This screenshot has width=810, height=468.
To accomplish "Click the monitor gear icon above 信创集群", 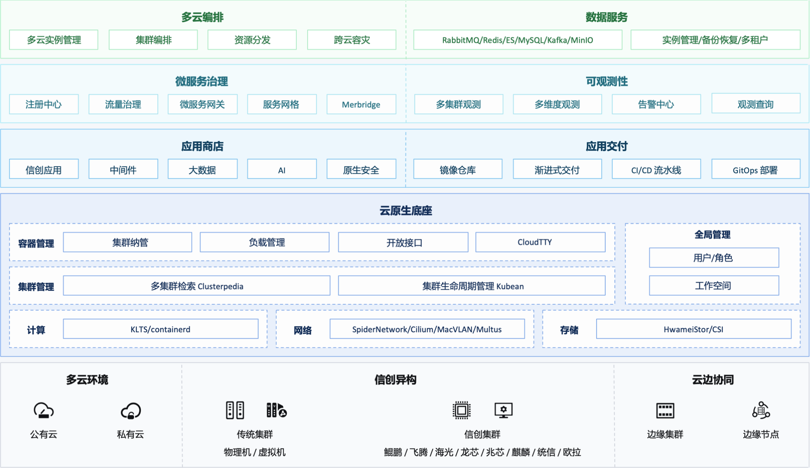I will (x=503, y=410).
